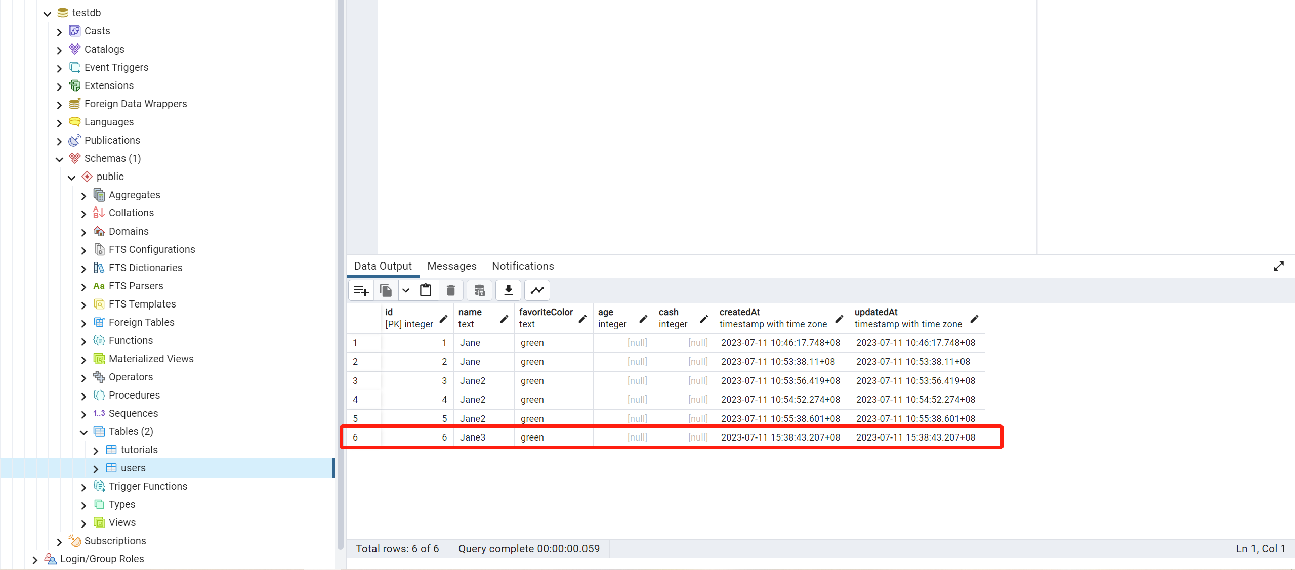
Task: Click the Save data changes icon
Action: 479,290
